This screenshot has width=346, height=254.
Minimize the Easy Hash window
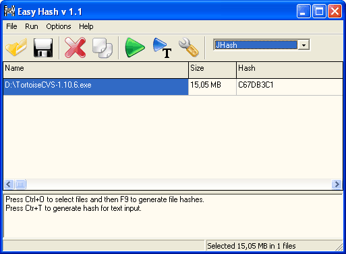click(303, 11)
